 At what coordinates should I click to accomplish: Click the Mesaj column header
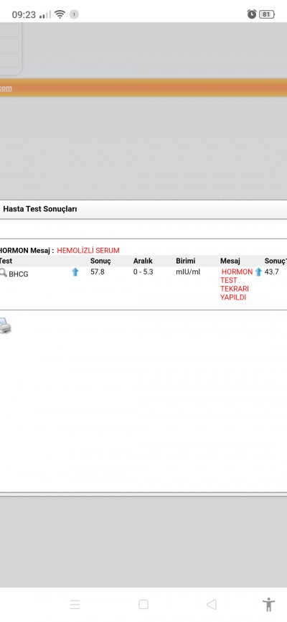point(230,261)
